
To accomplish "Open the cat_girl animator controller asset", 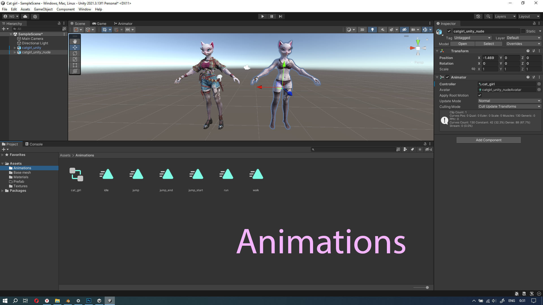I will point(76,175).
